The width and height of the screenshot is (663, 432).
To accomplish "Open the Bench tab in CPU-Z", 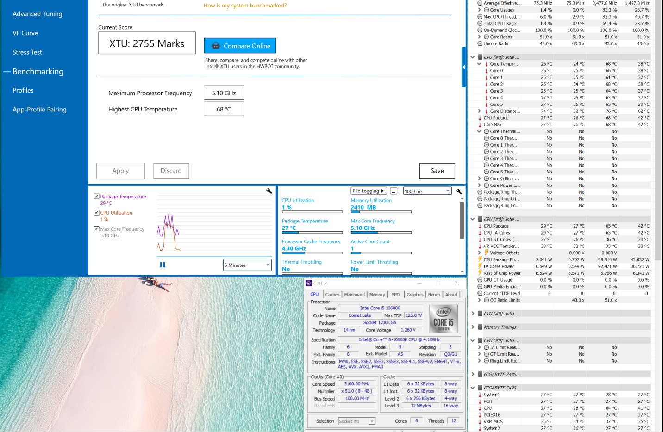I will point(434,295).
